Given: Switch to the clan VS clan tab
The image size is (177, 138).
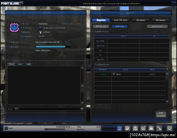Looking at the screenshot, I should pyautogui.click(x=121, y=20).
